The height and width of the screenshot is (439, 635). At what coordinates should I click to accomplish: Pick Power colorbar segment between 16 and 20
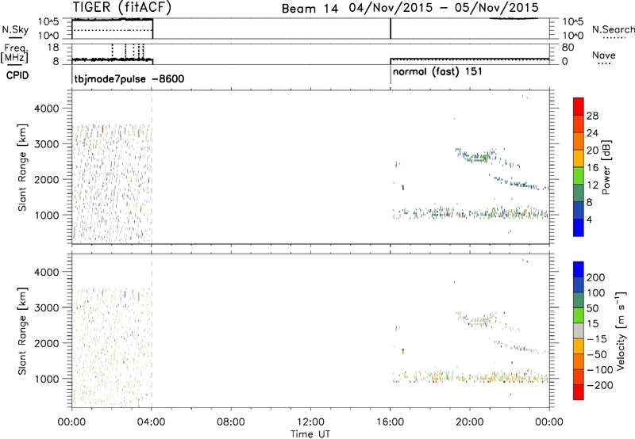click(579, 158)
